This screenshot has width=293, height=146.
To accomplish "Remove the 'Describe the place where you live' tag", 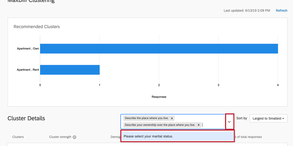I will tap(172, 118).
